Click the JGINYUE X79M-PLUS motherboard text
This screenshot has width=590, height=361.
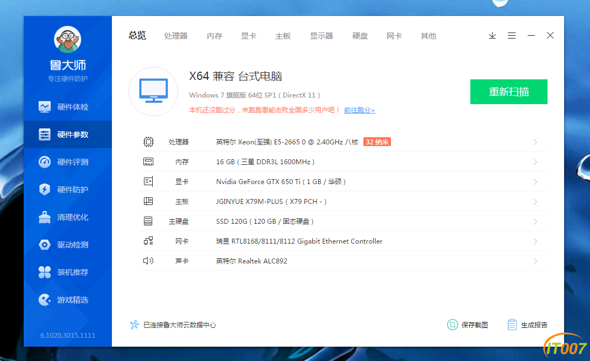[271, 202]
